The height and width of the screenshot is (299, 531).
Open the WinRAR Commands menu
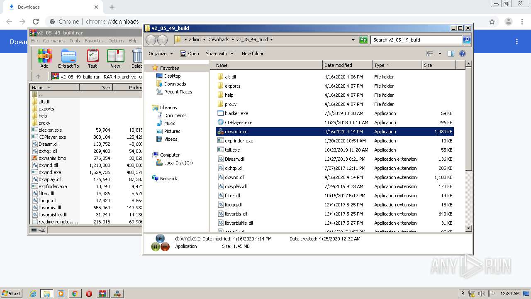point(54,41)
